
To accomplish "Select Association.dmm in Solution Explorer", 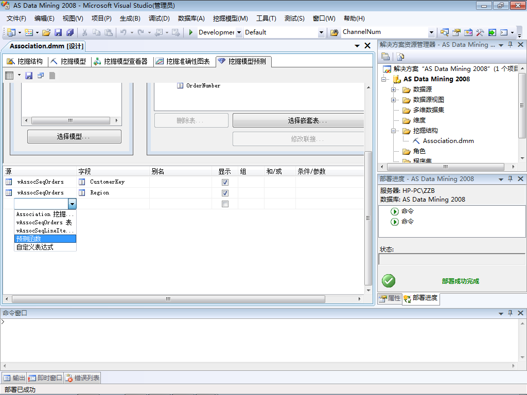I will [x=448, y=141].
